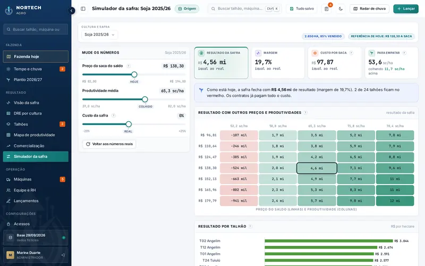Open Talhões page

click(36, 124)
